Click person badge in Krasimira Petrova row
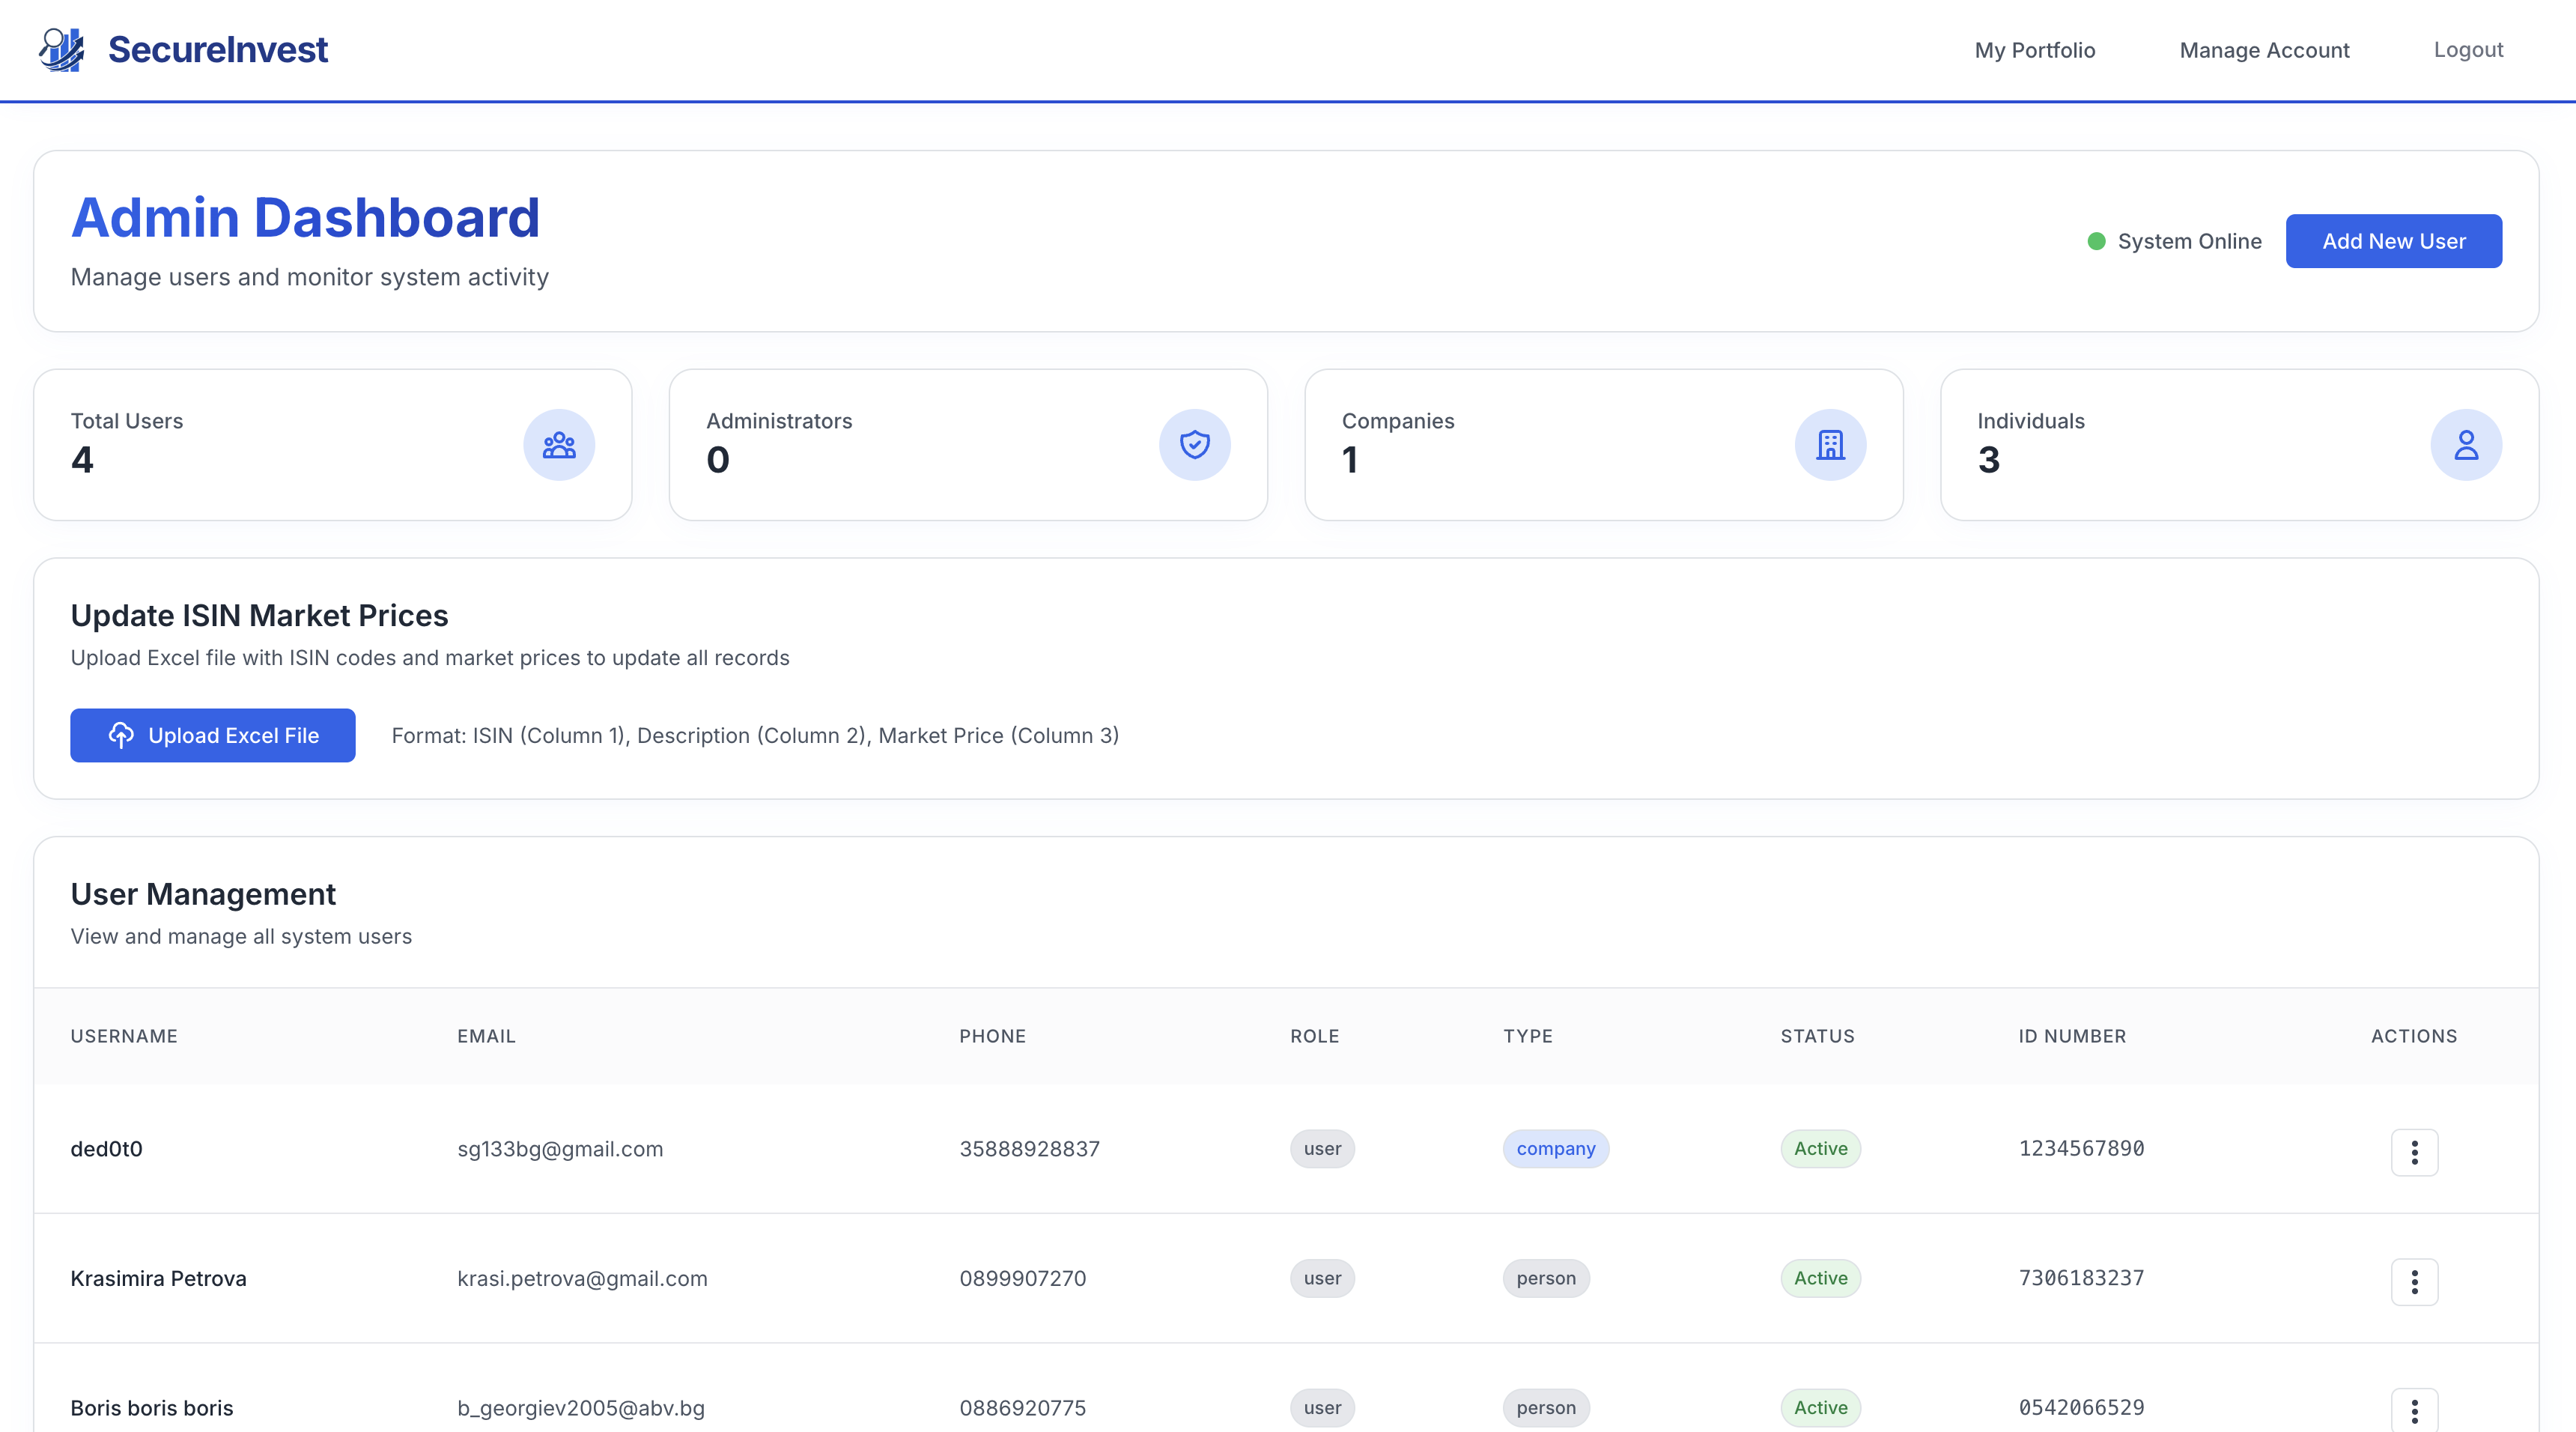This screenshot has width=2576, height=1432. tap(1546, 1278)
